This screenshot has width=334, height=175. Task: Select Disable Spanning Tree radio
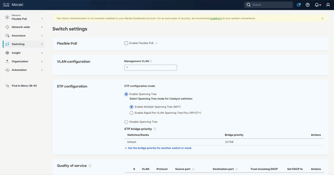[x=126, y=122]
